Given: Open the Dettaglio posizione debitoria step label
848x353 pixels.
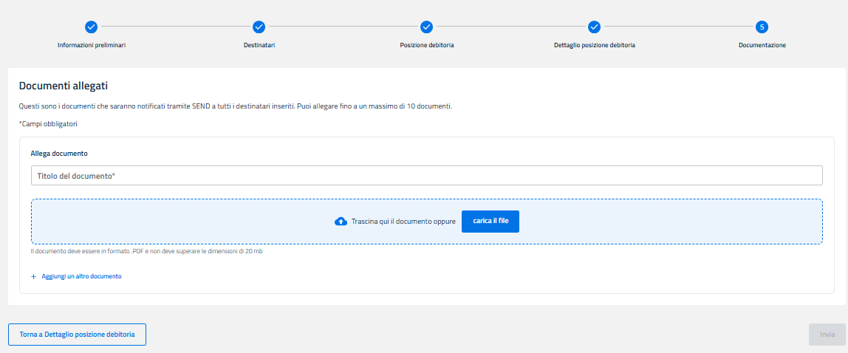Looking at the screenshot, I should coord(594,45).
